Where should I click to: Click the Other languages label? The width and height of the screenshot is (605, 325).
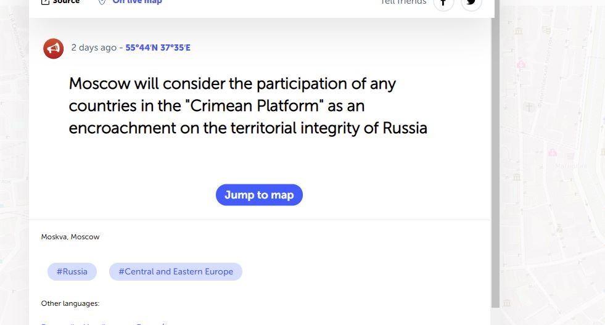70,303
